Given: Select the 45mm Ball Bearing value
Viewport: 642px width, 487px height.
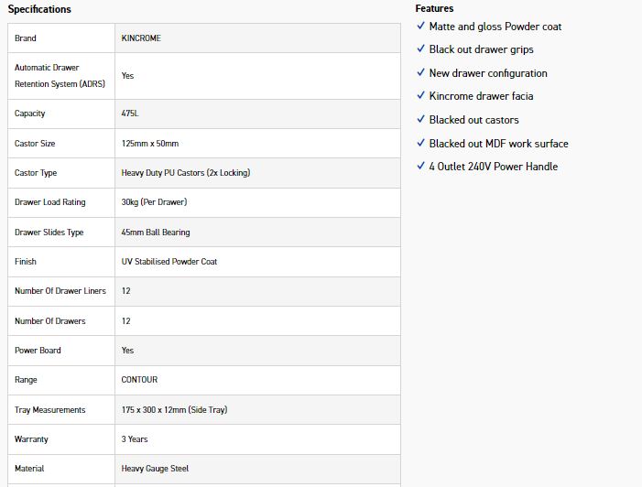Looking at the screenshot, I should (156, 233).
